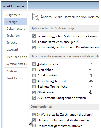Click the Diese Formatierungszeichen immer section heading
This screenshot has width=101, height=129.
65,56
